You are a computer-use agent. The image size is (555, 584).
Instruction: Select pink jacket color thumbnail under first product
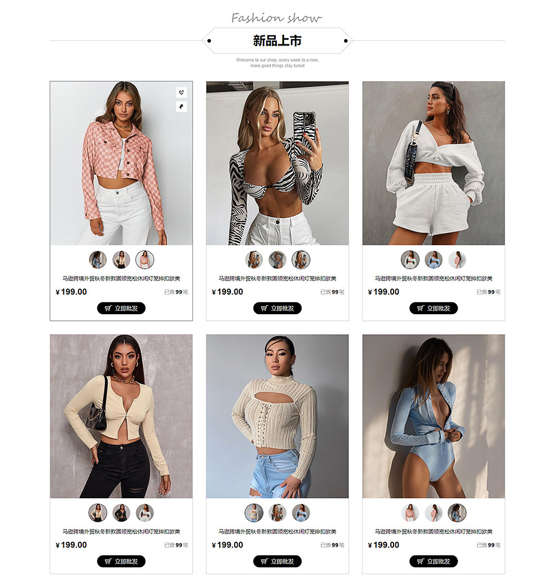(145, 260)
